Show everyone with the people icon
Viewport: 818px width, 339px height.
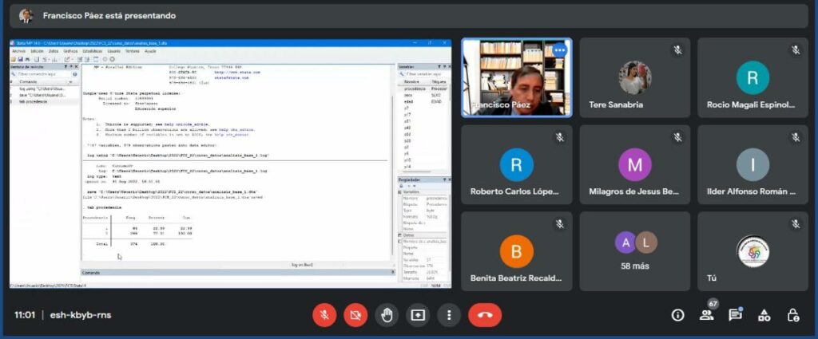coord(706,315)
